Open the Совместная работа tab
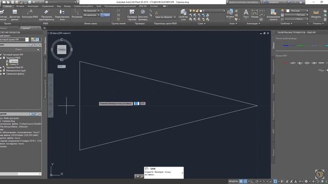Viewport: 328px width, 184px height. coord(83,6)
